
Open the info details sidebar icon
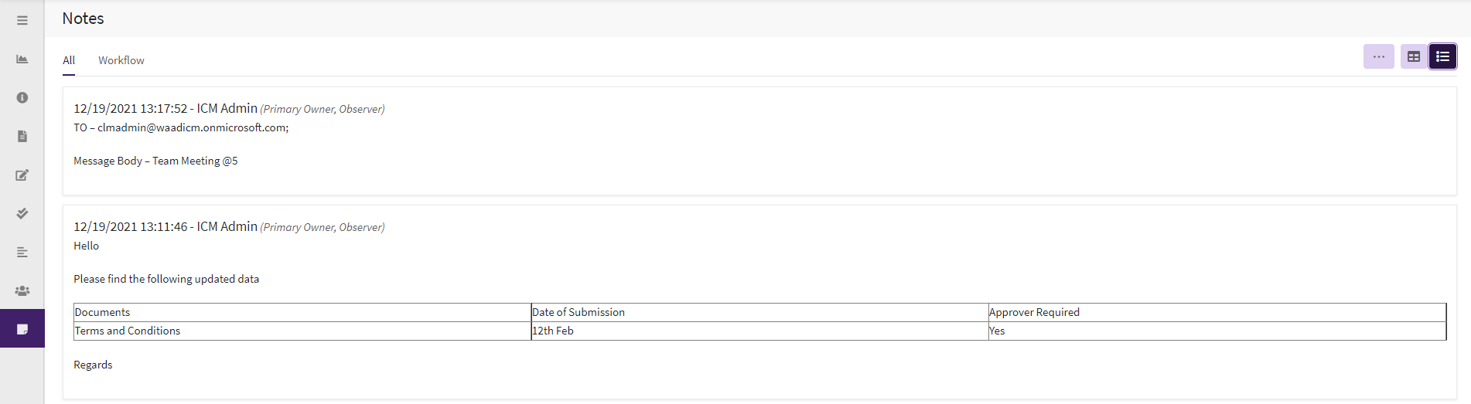pos(22,97)
